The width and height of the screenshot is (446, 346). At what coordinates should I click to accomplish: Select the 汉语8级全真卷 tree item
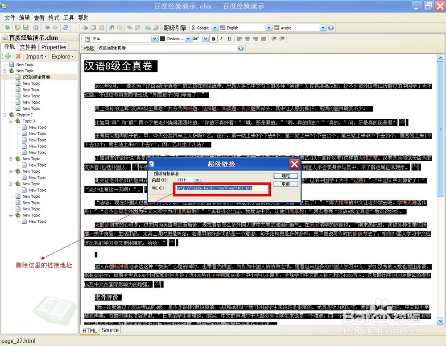(36, 77)
